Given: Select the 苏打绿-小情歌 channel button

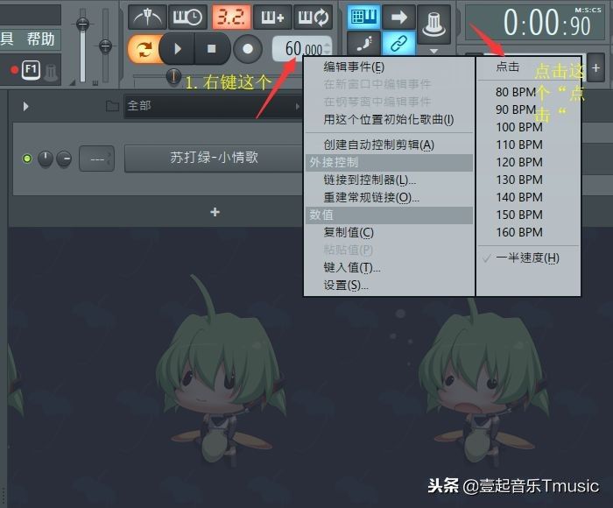Looking at the screenshot, I should pyautogui.click(x=214, y=158).
